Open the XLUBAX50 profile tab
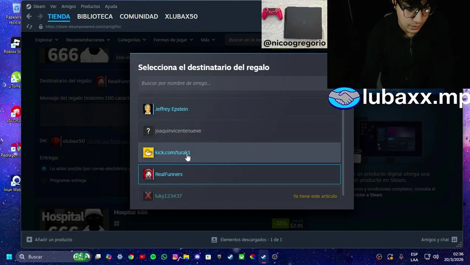Viewport: 470px width, 265px height. (181, 17)
